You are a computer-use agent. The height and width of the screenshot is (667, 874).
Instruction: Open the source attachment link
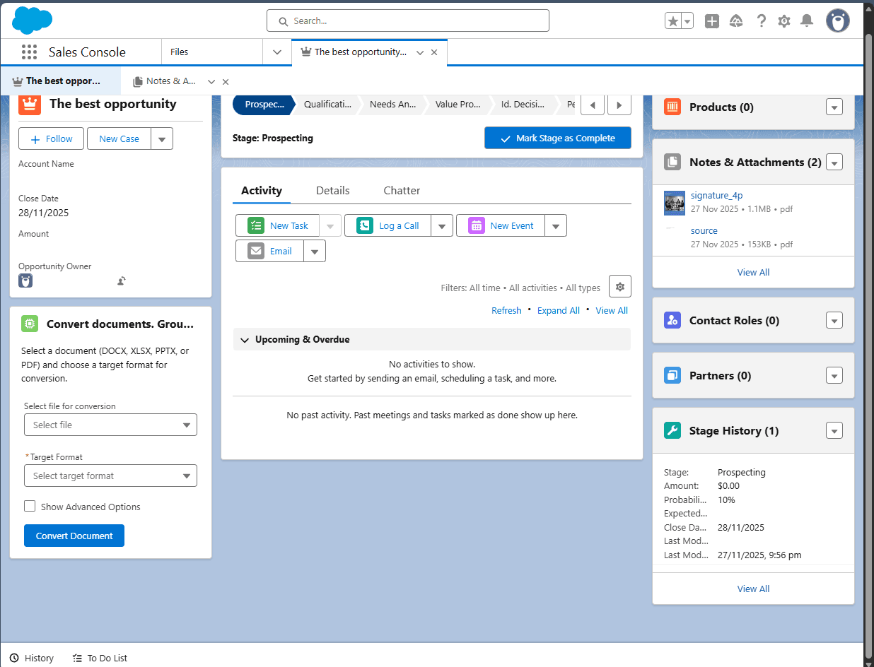coord(704,231)
